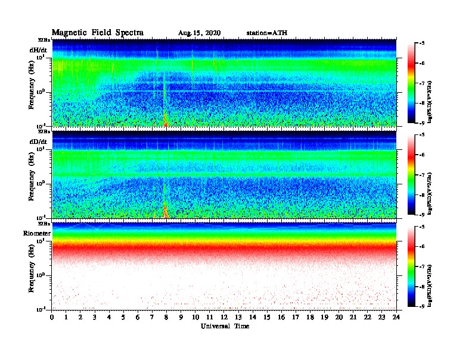Click the hour 2 tick label on the time axis
The image size is (472, 364).
(x=80, y=317)
